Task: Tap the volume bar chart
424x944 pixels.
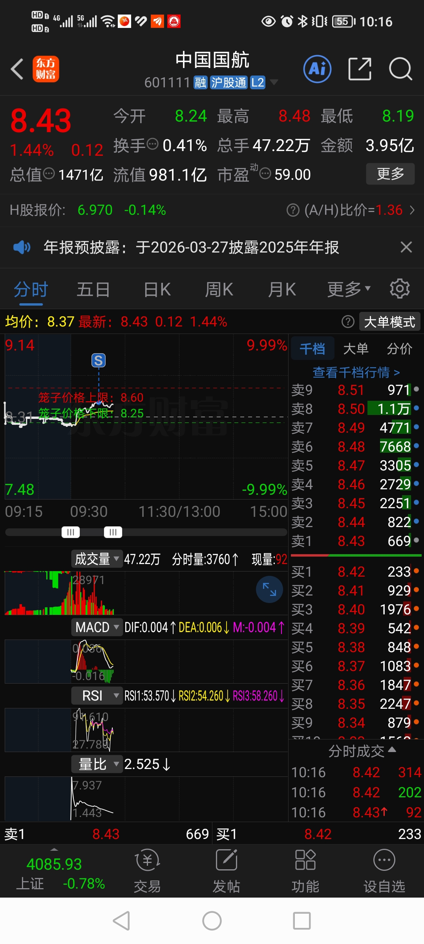Action: point(146,593)
